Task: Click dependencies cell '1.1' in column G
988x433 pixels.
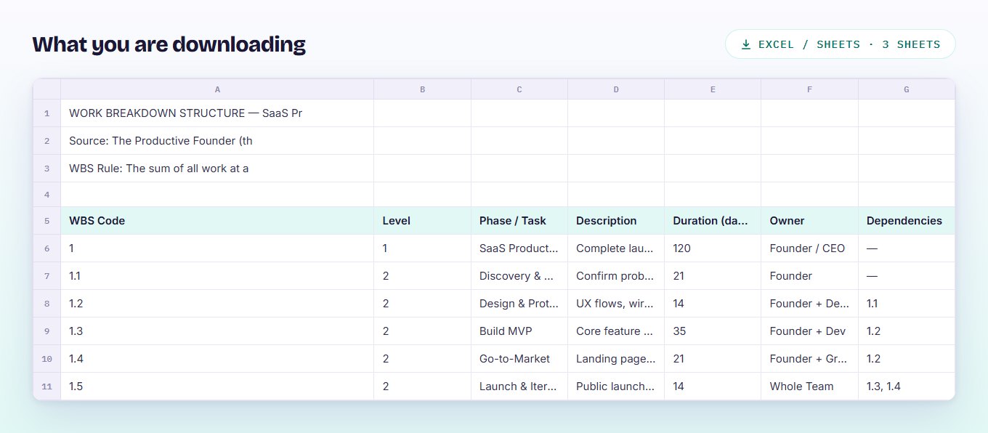Action: coord(907,304)
